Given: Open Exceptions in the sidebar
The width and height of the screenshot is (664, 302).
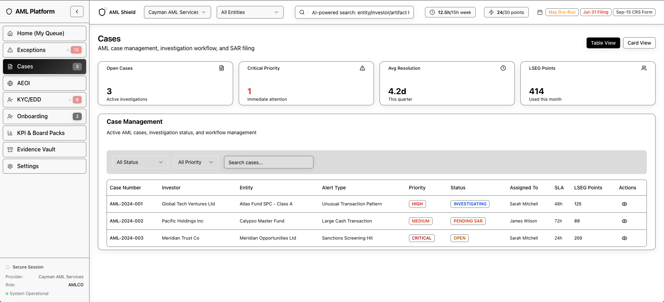Looking at the screenshot, I should point(44,50).
